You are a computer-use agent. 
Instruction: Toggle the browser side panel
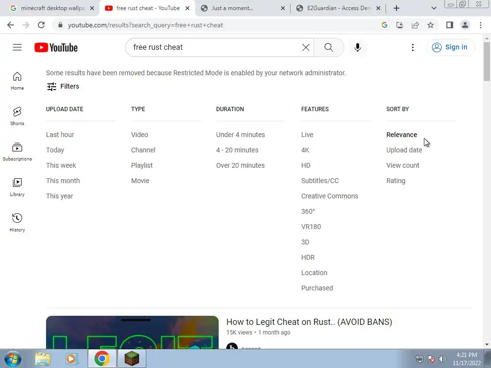450,25
